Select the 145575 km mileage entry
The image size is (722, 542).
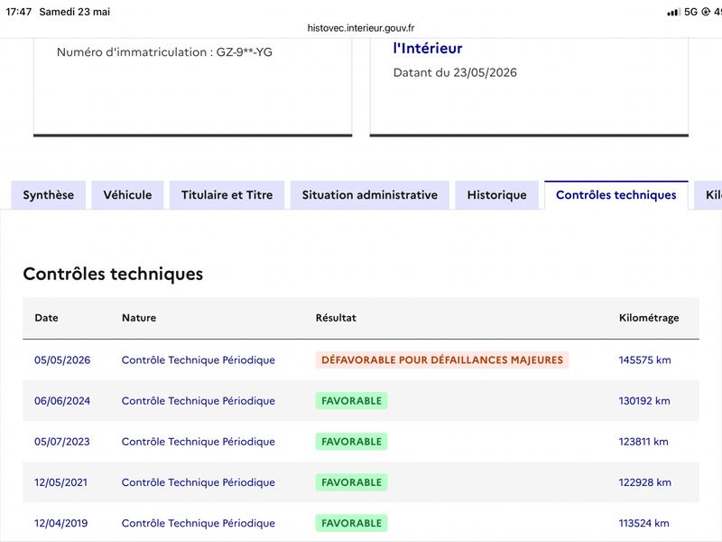644,360
